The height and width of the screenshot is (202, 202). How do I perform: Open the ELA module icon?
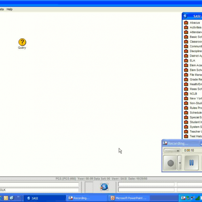[186, 61]
